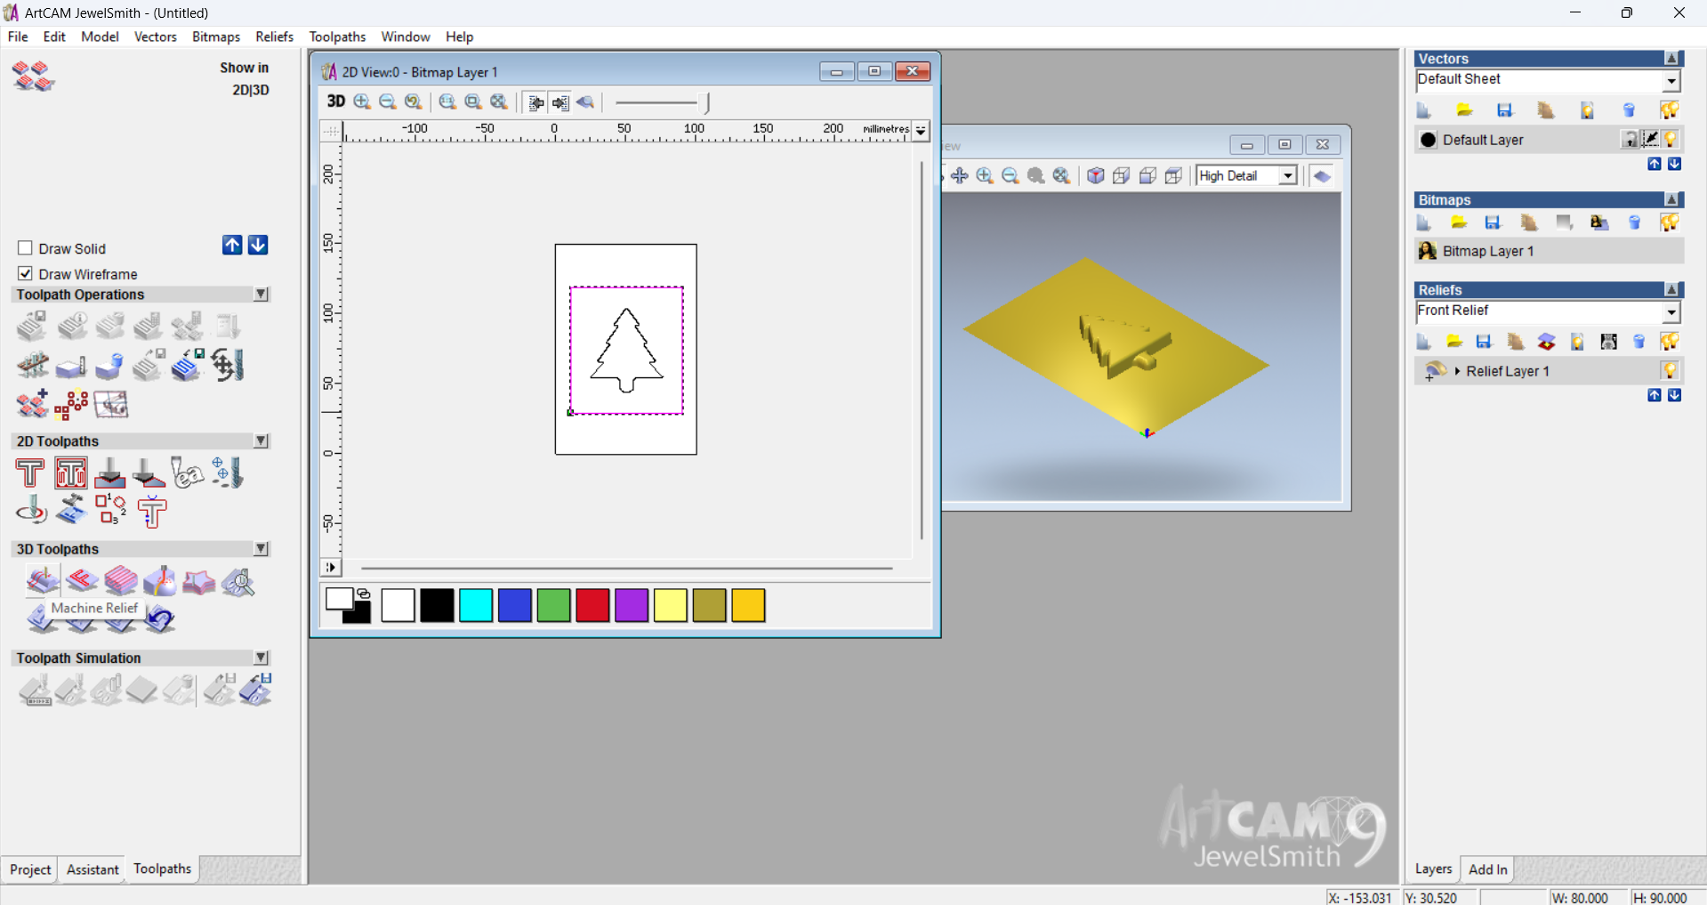Select the 3D Cut Out toolpath icon
The image size is (1707, 905).
click(x=198, y=581)
